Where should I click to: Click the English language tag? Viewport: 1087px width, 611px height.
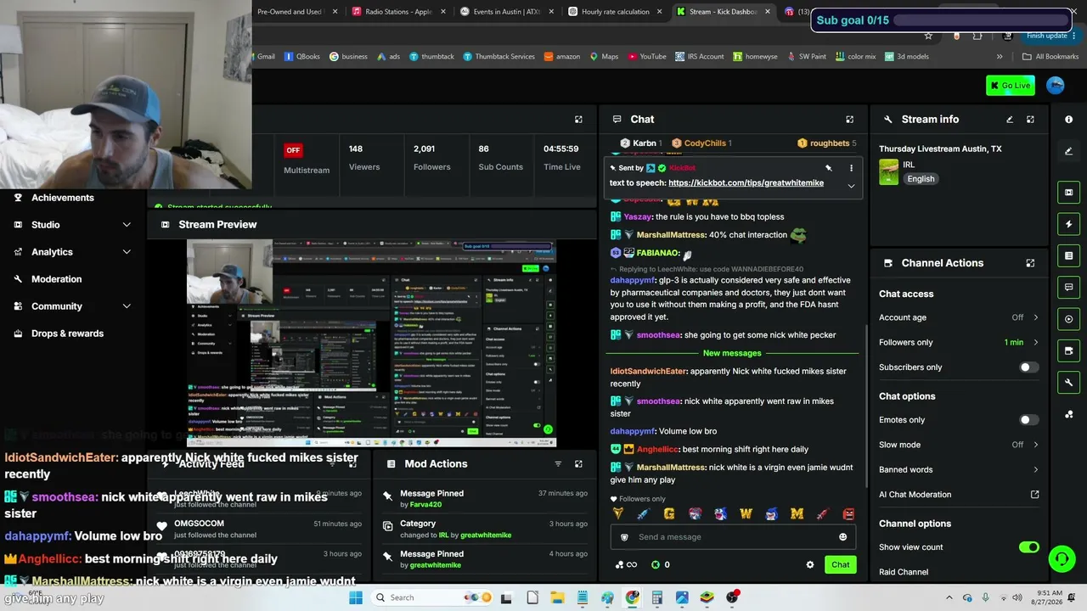(921, 179)
